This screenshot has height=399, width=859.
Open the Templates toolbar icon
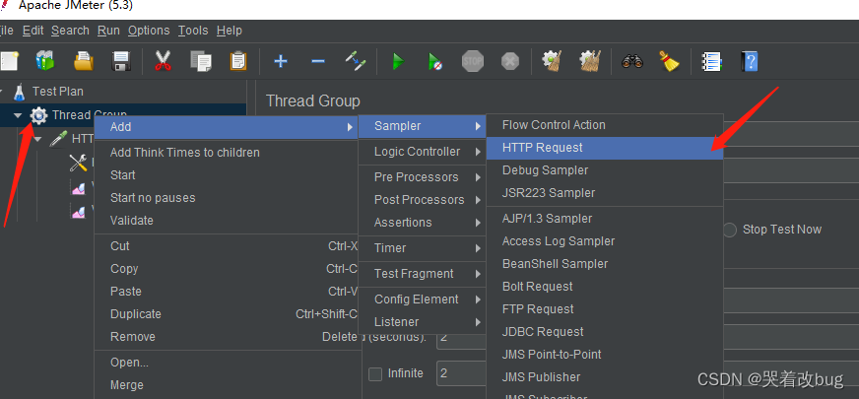(45, 60)
